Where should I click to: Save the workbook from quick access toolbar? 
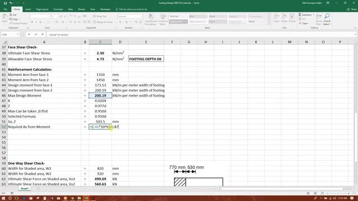[5, 3]
